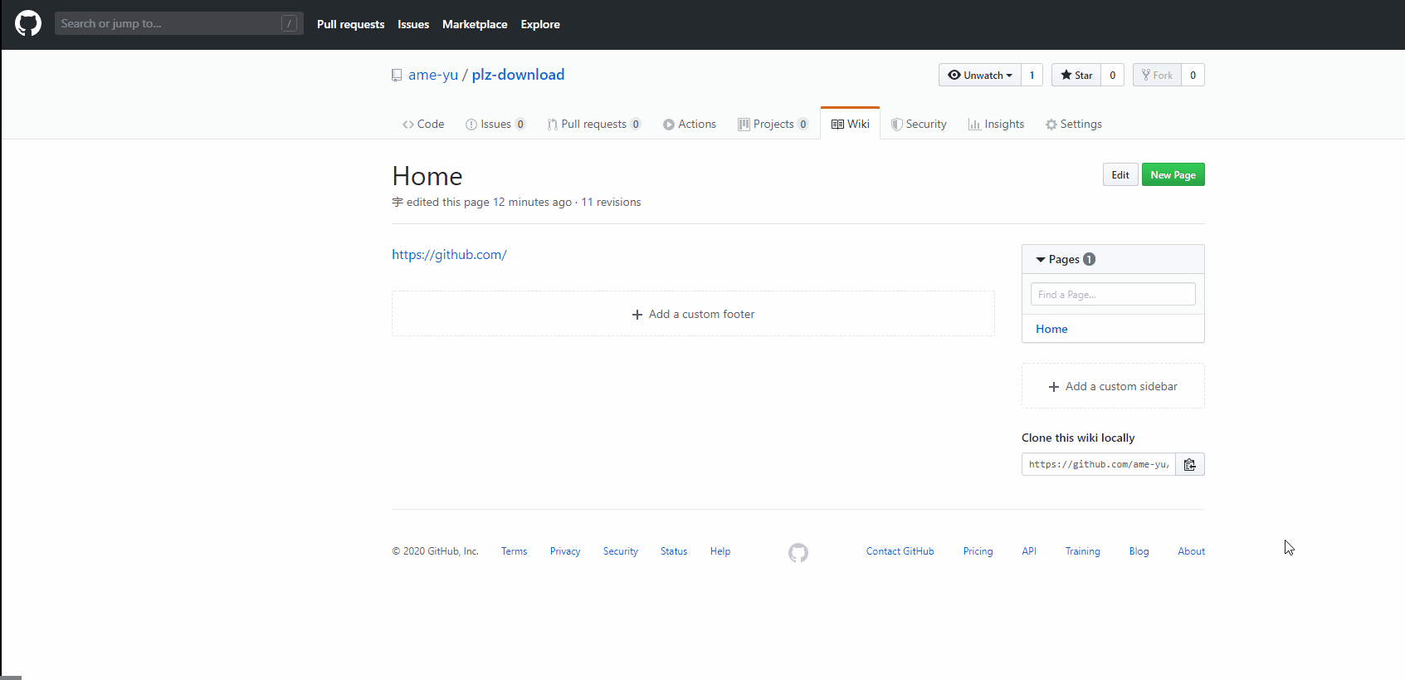Viewport: 1405px width, 680px height.
Task: Click the author name before 'edited this page'
Action: 398,202
